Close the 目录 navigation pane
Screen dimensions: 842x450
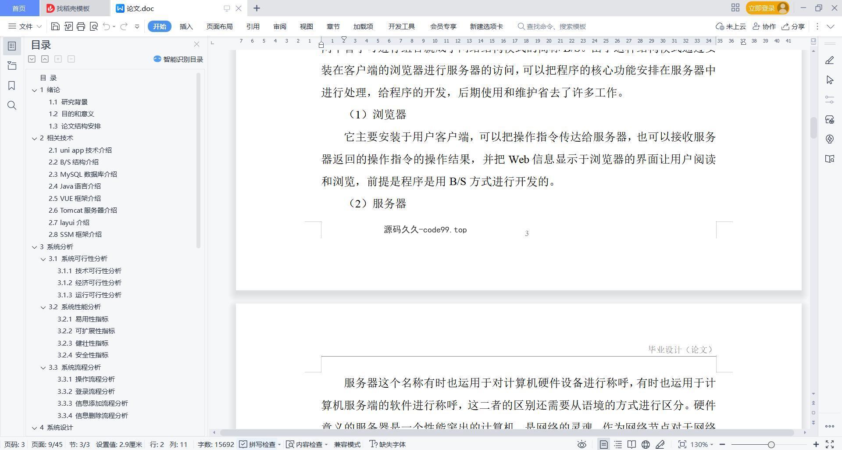tap(196, 44)
